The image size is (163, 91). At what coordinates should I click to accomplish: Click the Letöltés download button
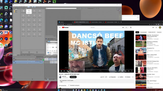[x=120, y=77]
